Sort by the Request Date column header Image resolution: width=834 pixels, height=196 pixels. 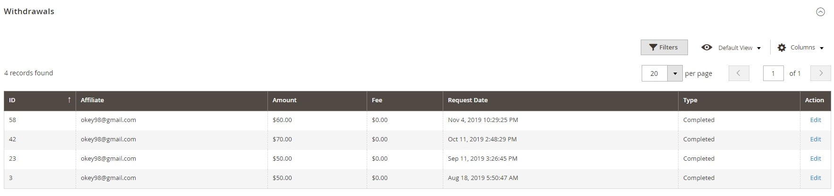tap(560, 100)
